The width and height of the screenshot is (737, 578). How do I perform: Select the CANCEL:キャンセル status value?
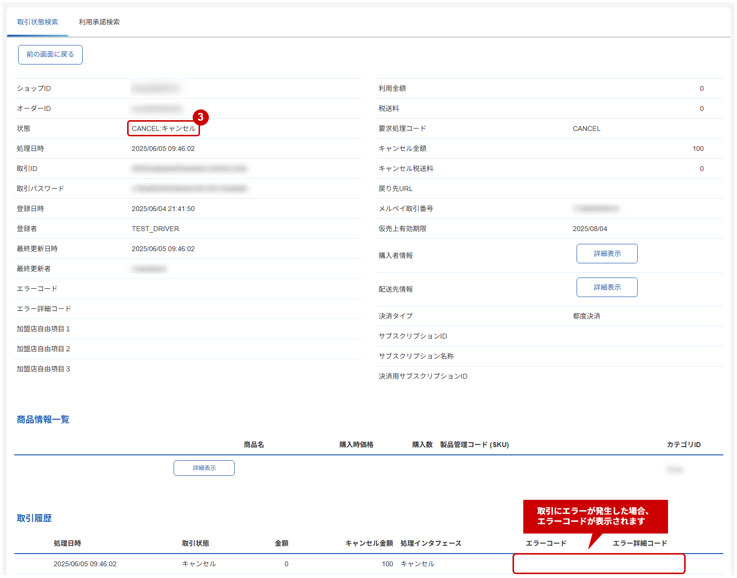tap(163, 128)
